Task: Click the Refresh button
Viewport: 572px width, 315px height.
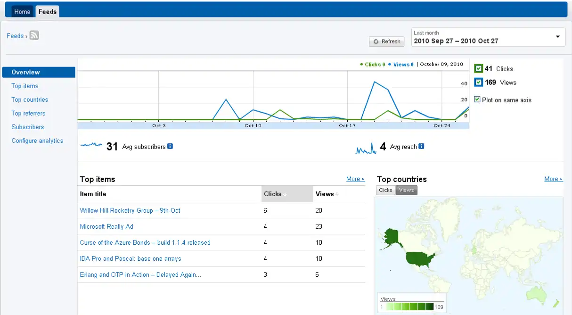Action: (x=386, y=41)
